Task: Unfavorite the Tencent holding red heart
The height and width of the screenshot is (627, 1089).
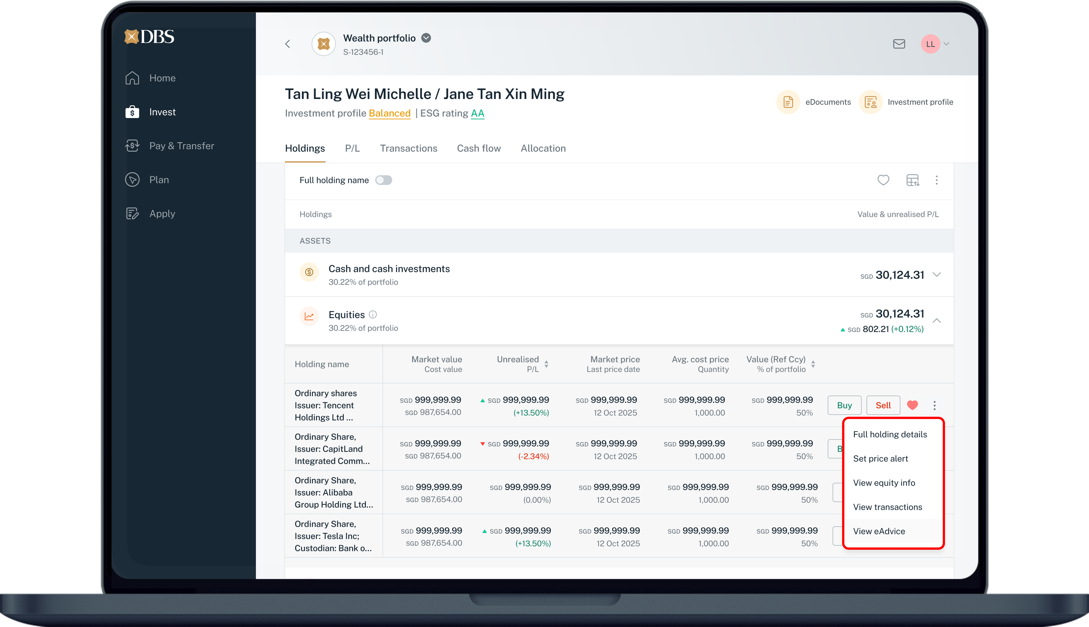Action: pos(912,405)
